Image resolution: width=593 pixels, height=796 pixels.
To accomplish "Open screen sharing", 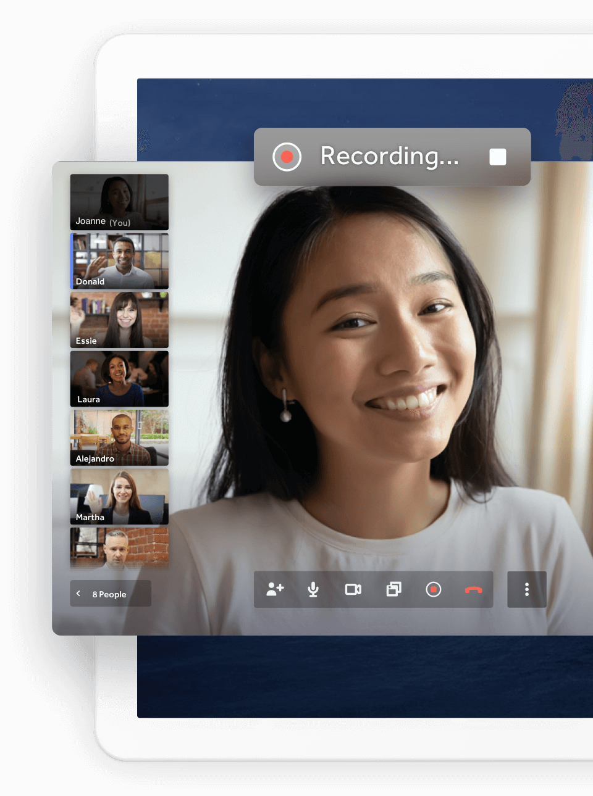I will click(393, 589).
